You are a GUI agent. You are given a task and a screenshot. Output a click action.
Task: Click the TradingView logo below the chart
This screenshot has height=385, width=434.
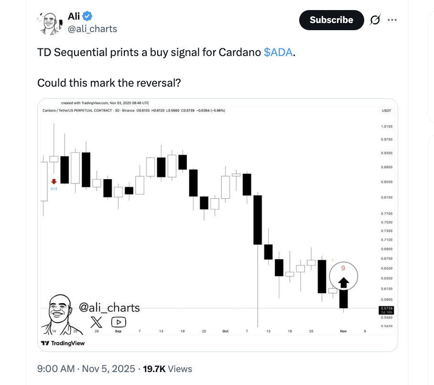coord(62,343)
